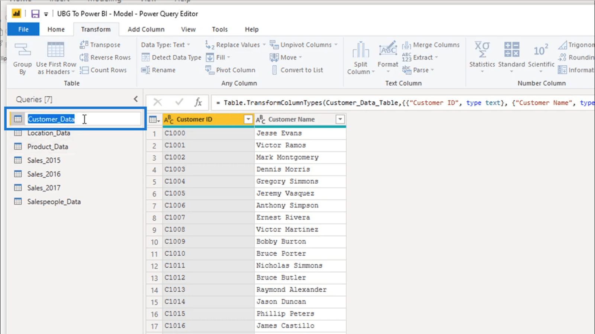The width and height of the screenshot is (595, 334).
Task: Click the Rename column button
Action: click(158, 70)
